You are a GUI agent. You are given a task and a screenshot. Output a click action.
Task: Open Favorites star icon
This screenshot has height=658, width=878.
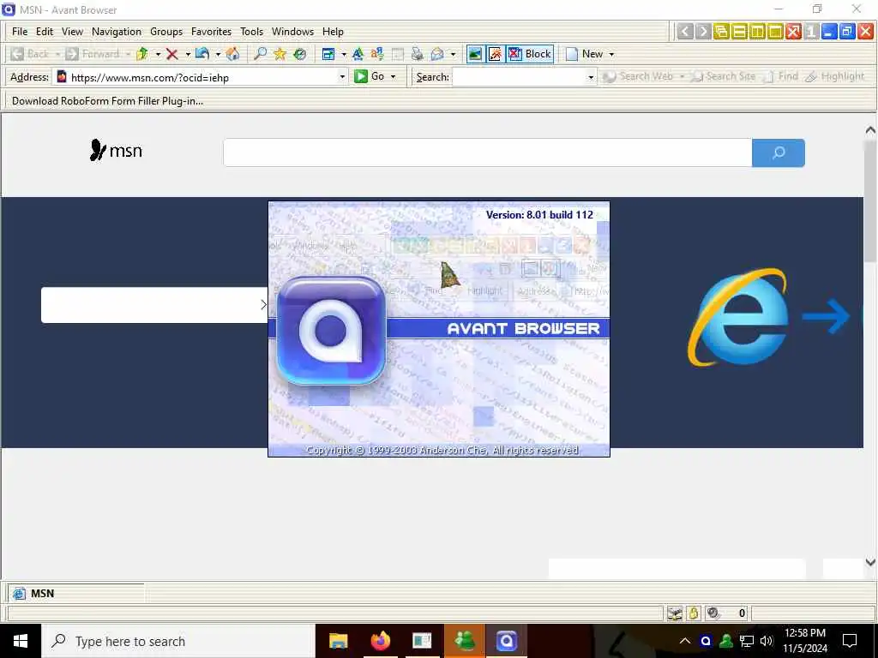click(x=280, y=54)
